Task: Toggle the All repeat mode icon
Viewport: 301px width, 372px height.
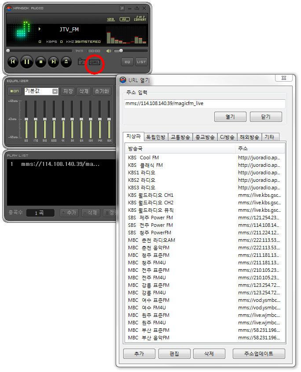Action: [x=125, y=19]
